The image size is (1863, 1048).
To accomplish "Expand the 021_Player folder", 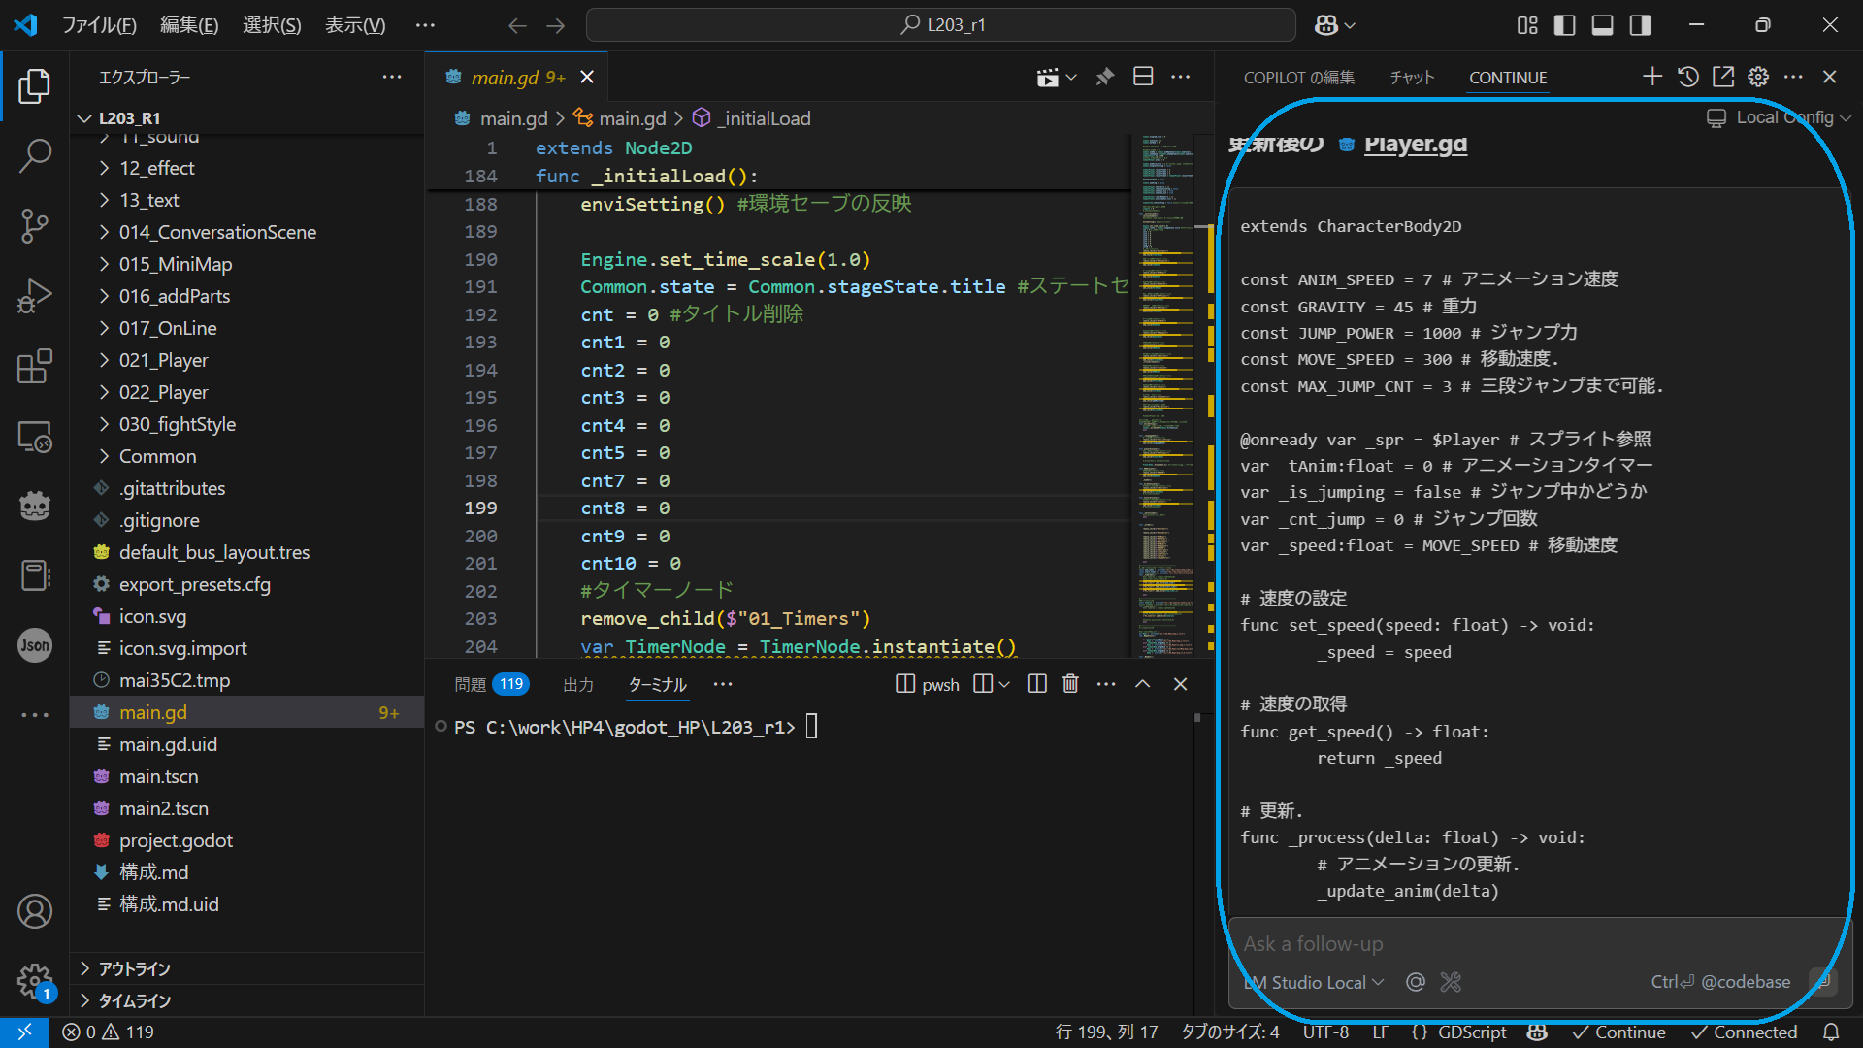I will [x=163, y=360].
